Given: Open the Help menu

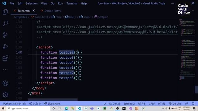Looking at the screenshot, I should pos(84,3).
